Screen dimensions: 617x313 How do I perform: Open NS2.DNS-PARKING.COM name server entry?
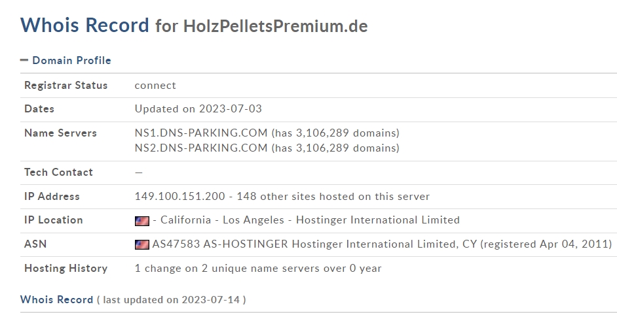coord(201,148)
